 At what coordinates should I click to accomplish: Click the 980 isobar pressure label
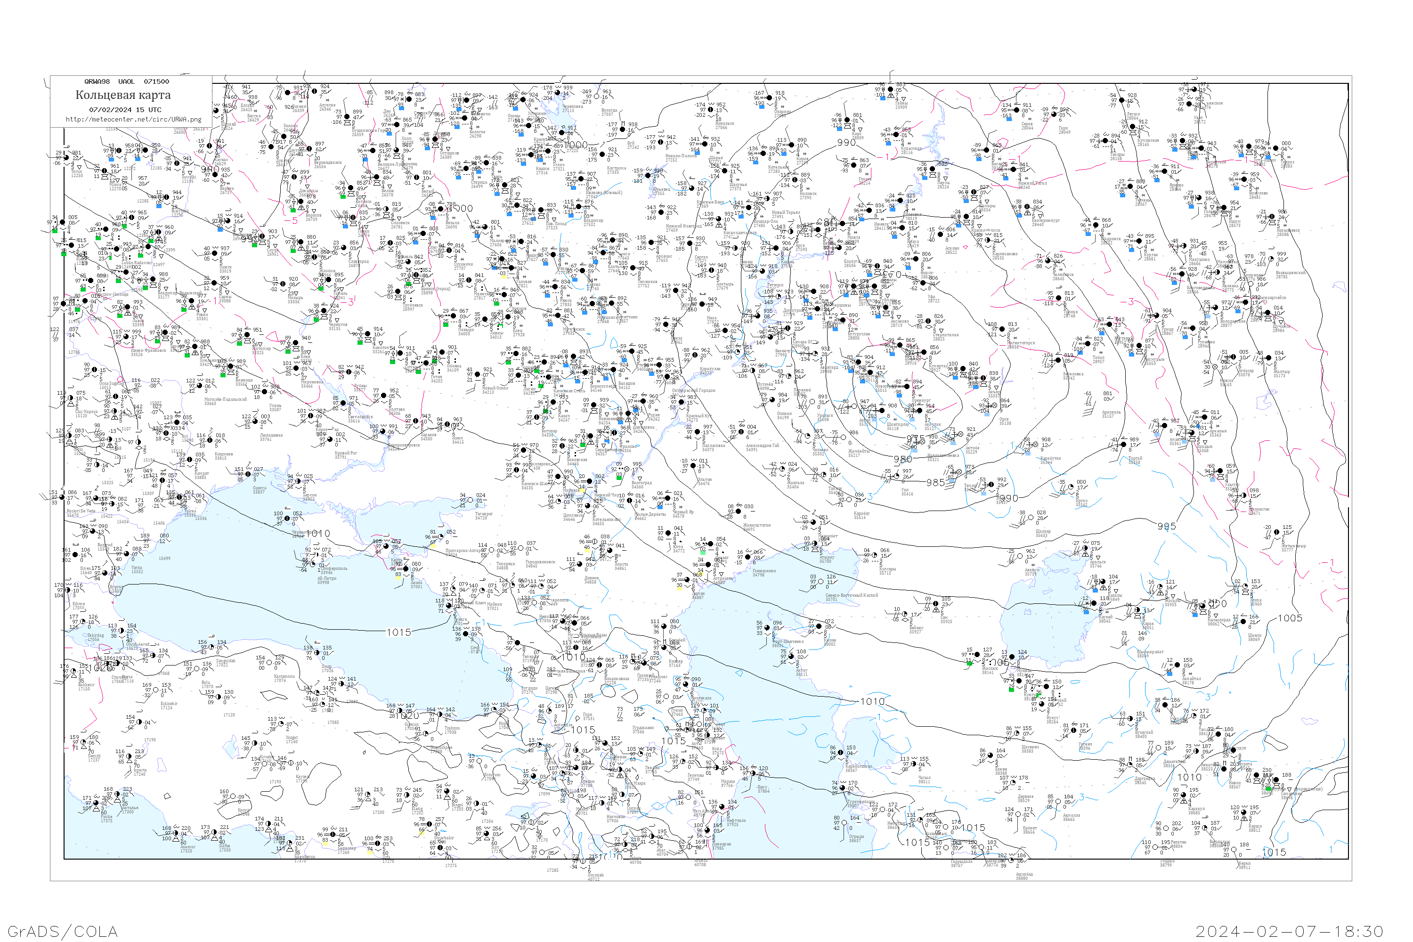coord(903,460)
